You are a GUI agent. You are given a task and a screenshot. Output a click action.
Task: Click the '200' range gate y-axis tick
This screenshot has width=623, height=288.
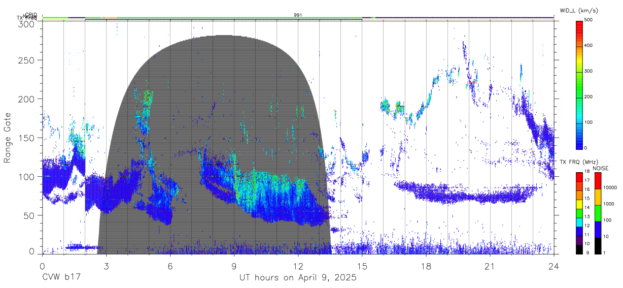tap(27, 99)
